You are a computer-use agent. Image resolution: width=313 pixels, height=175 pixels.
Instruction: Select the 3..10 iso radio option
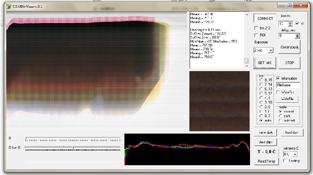tap(261, 102)
